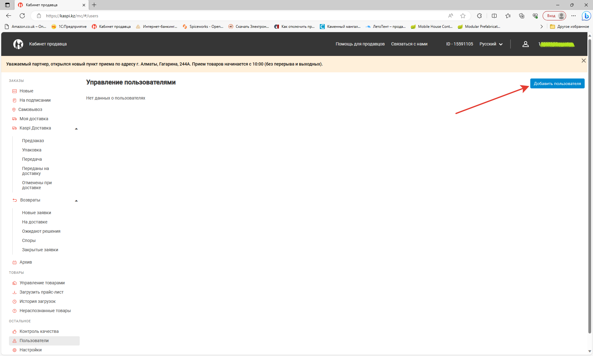Open Настройки in the sidebar

tap(30, 350)
